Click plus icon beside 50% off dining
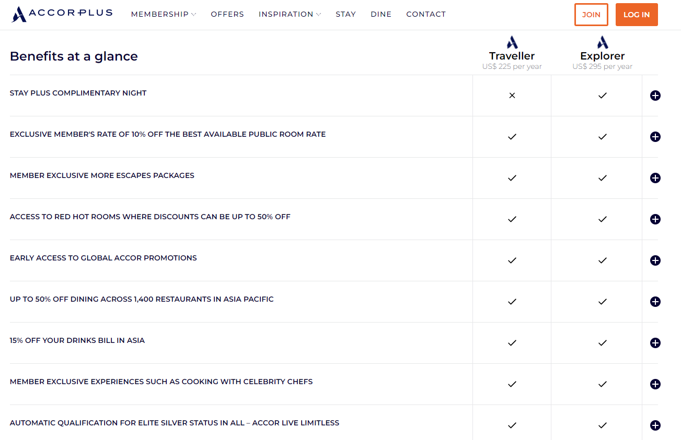The height and width of the screenshot is (440, 681). coord(655,302)
